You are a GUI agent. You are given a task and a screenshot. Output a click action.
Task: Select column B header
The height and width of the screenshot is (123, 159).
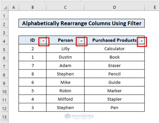click(33, 7)
